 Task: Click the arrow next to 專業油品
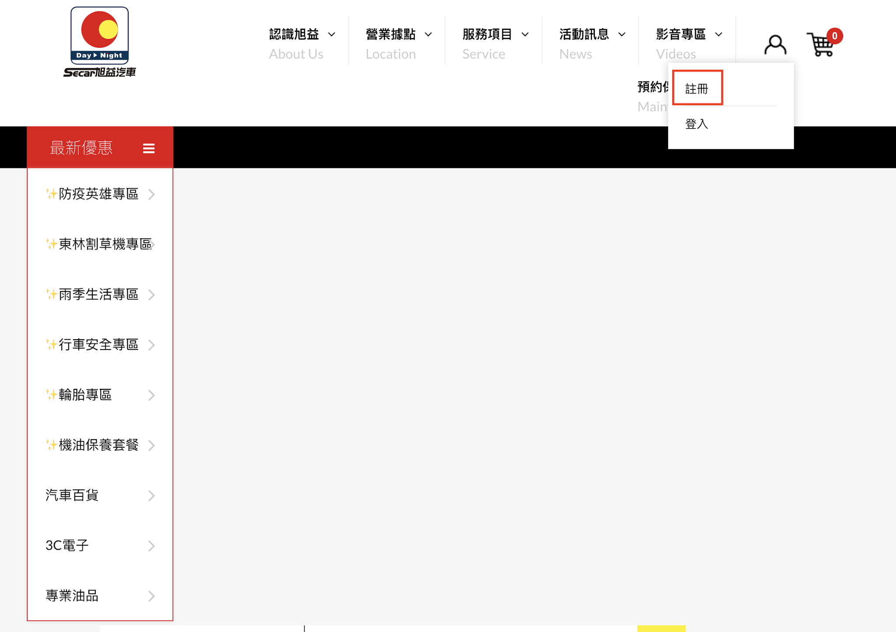[151, 596]
